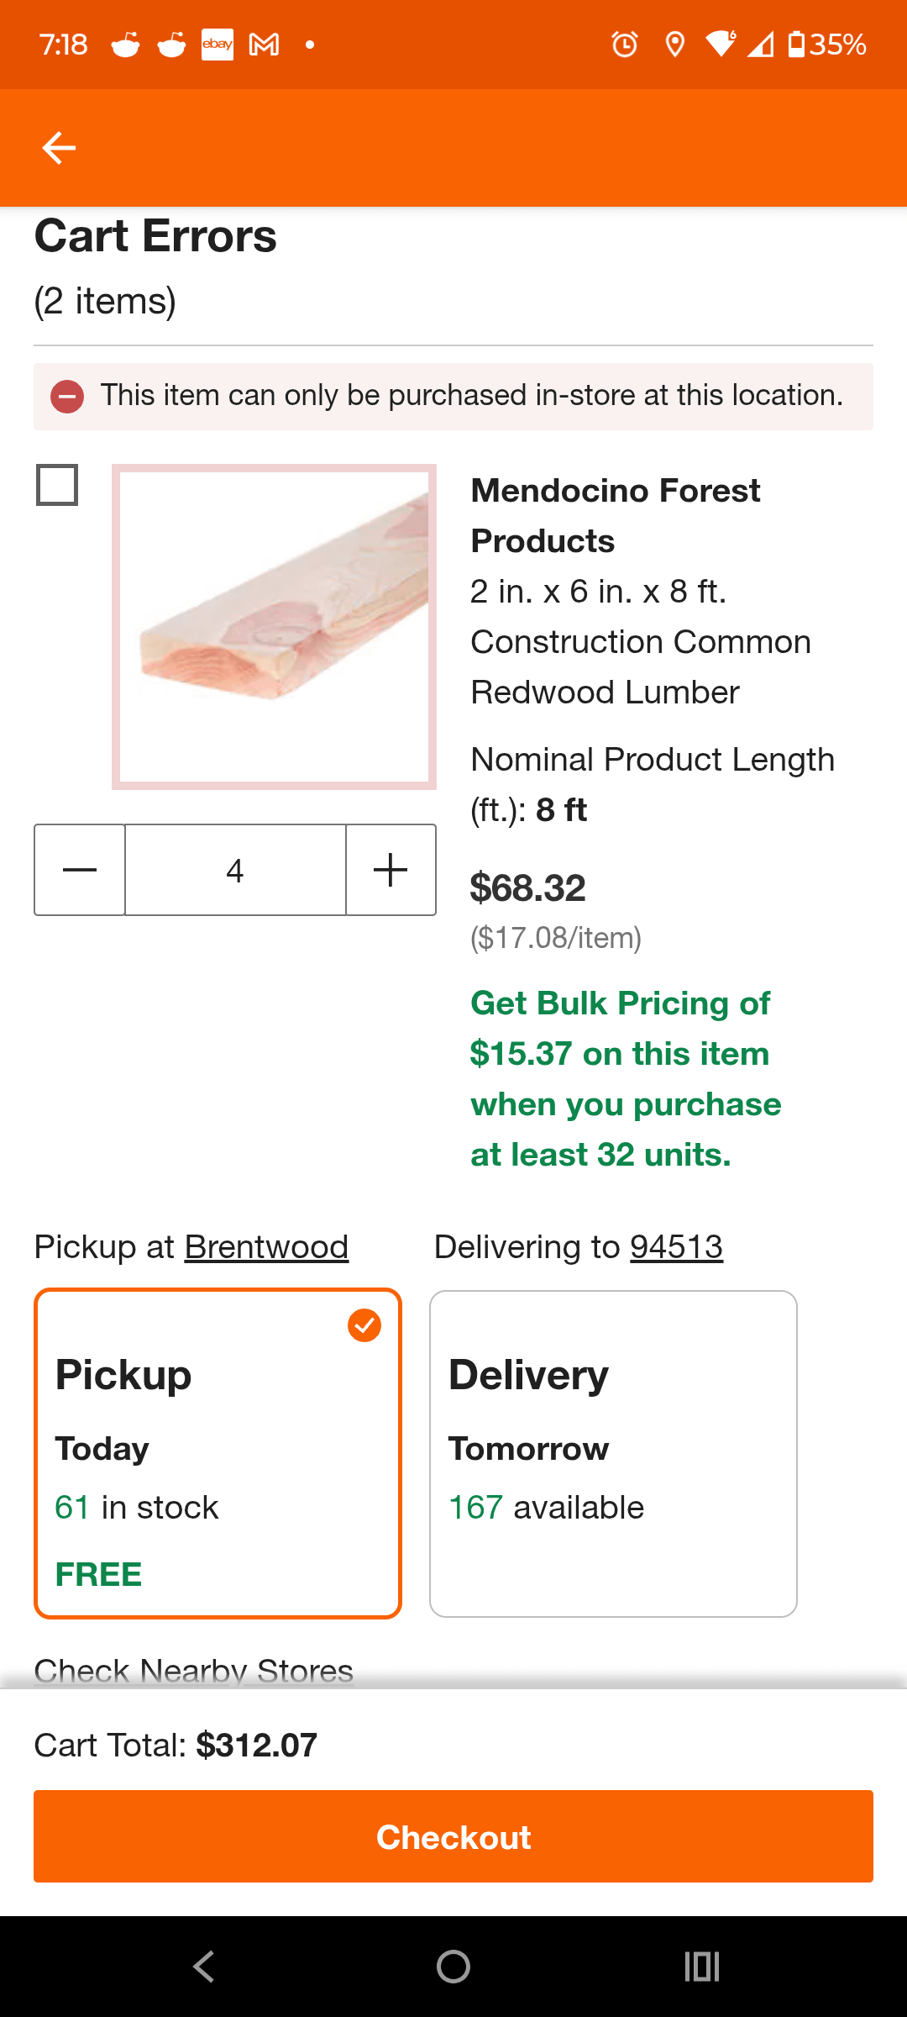
Task: Tap the red error icon in alert
Action: [x=67, y=396]
